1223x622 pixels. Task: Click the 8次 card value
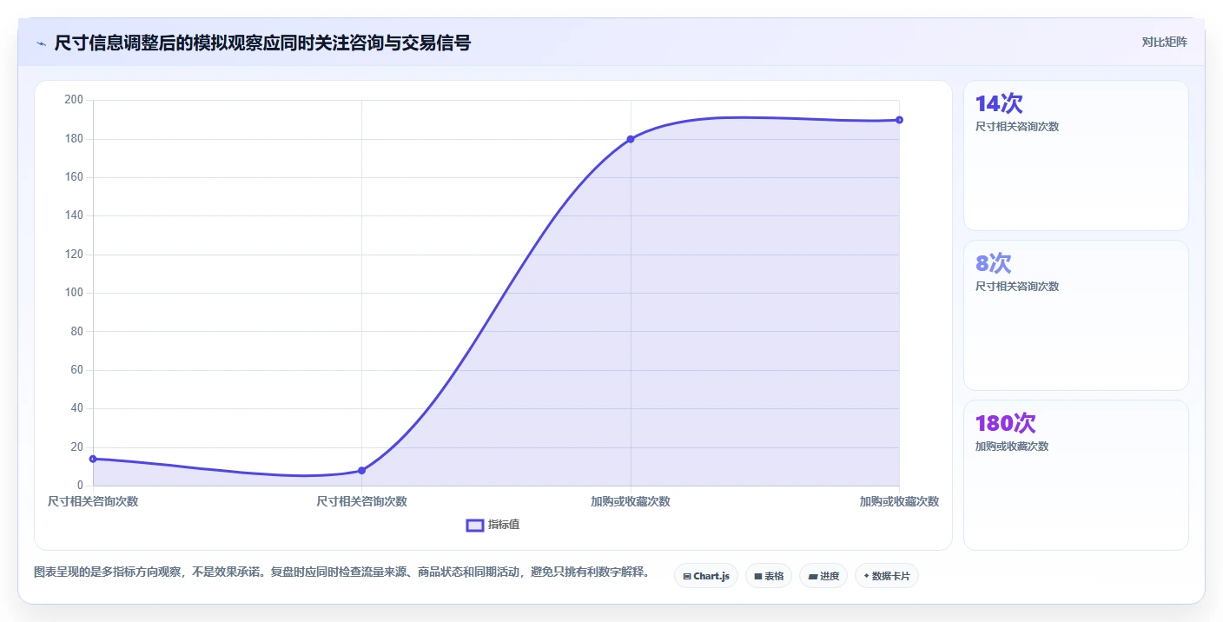click(994, 263)
